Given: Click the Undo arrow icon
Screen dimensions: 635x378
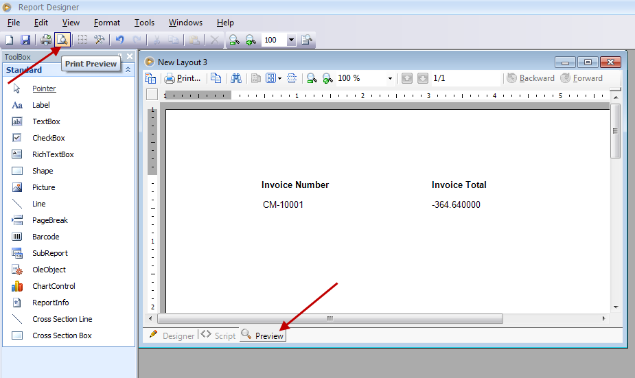Looking at the screenshot, I should (x=120, y=40).
